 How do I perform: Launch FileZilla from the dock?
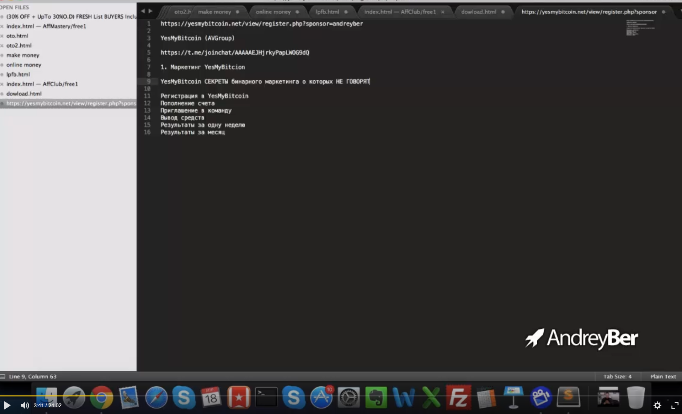point(458,397)
